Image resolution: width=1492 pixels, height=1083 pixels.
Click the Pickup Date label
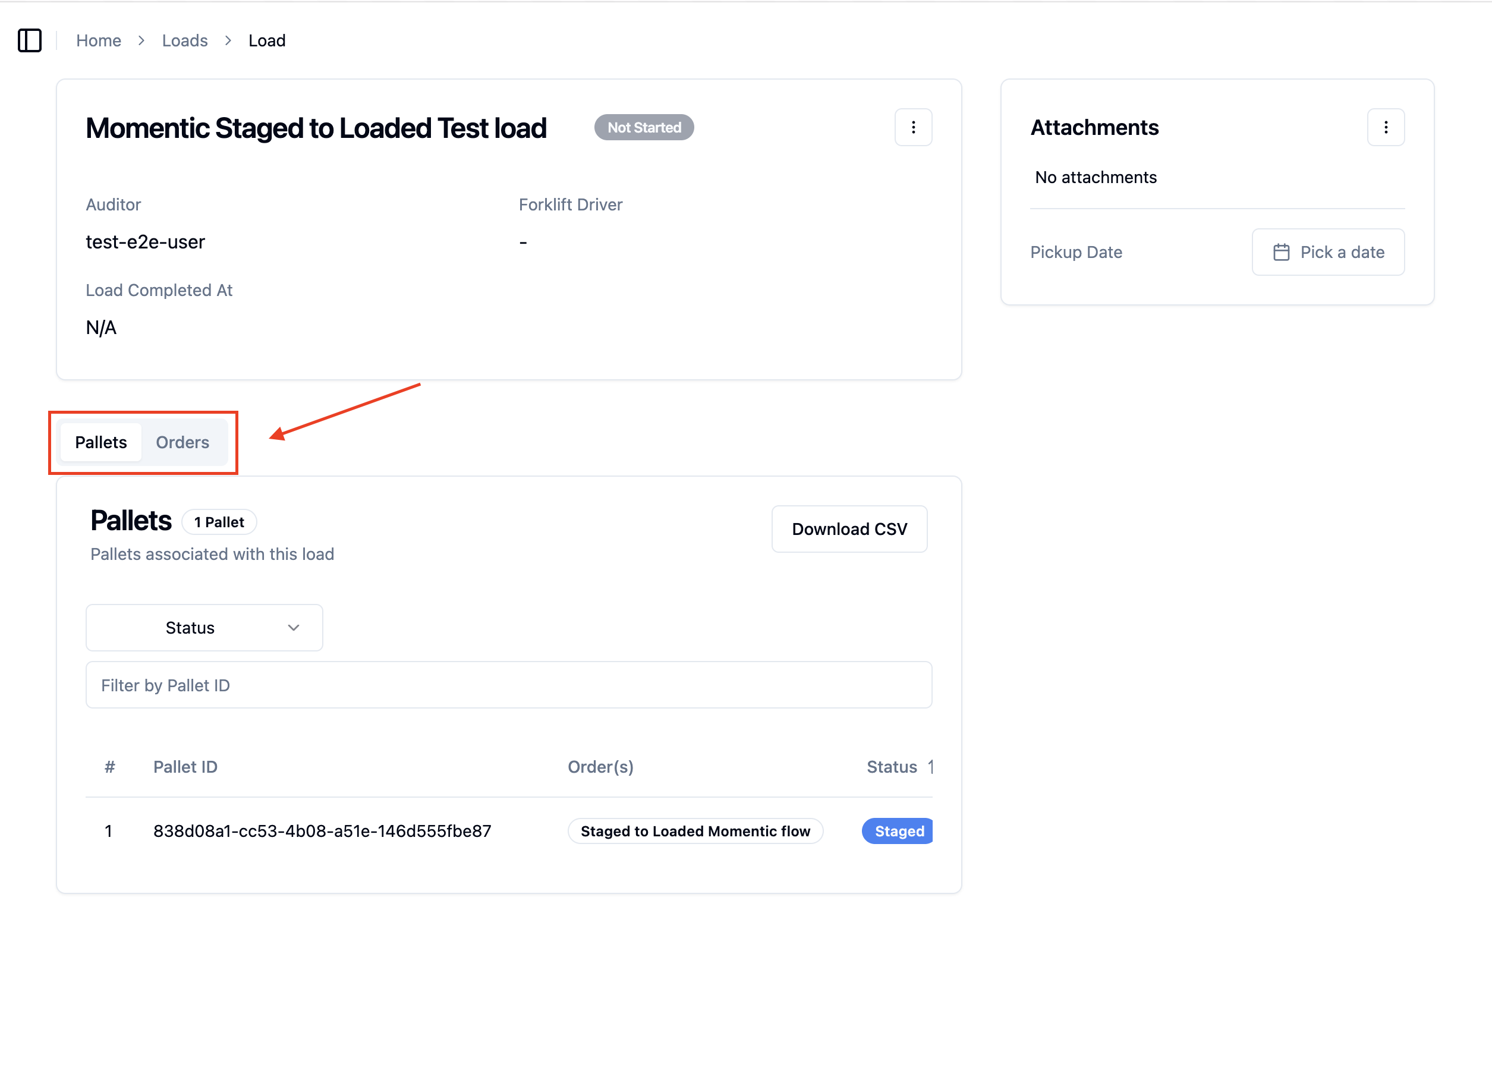[x=1075, y=252]
